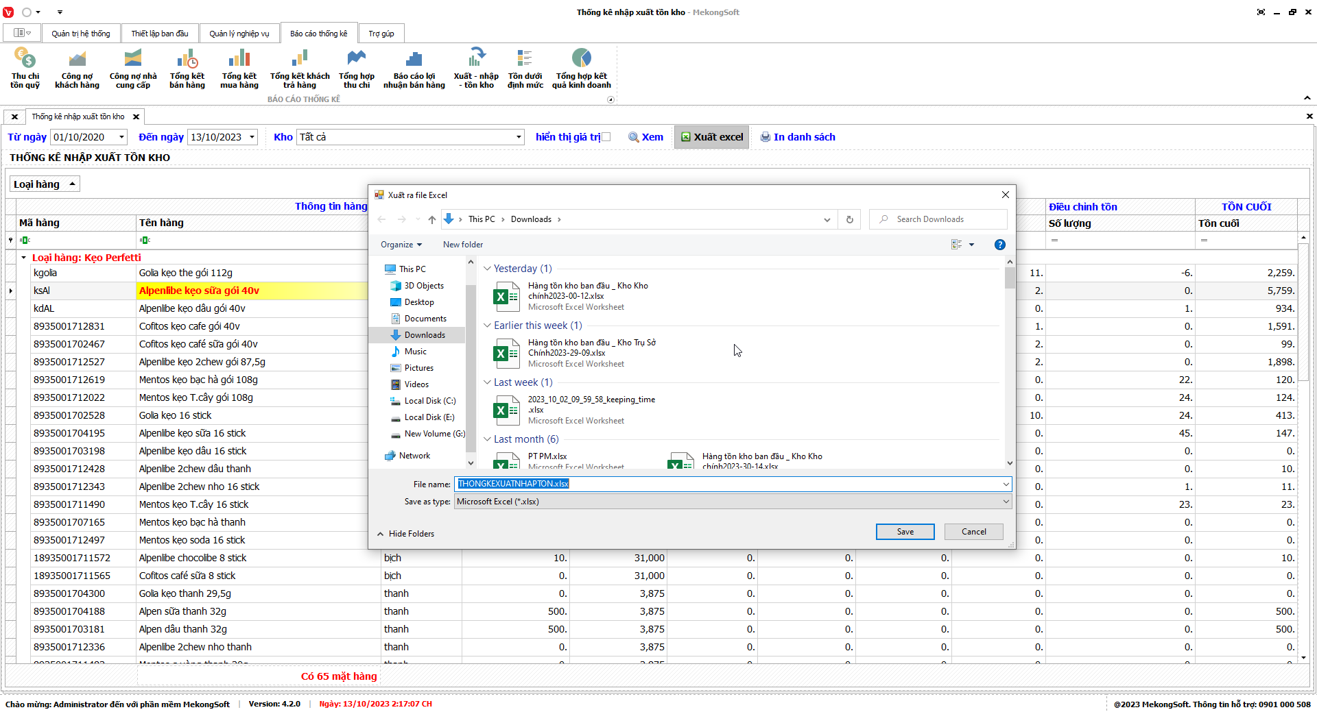The height and width of the screenshot is (712, 1317).
Task: Open Báo cáo lợi nhuận bán hàng
Action: tap(414, 69)
